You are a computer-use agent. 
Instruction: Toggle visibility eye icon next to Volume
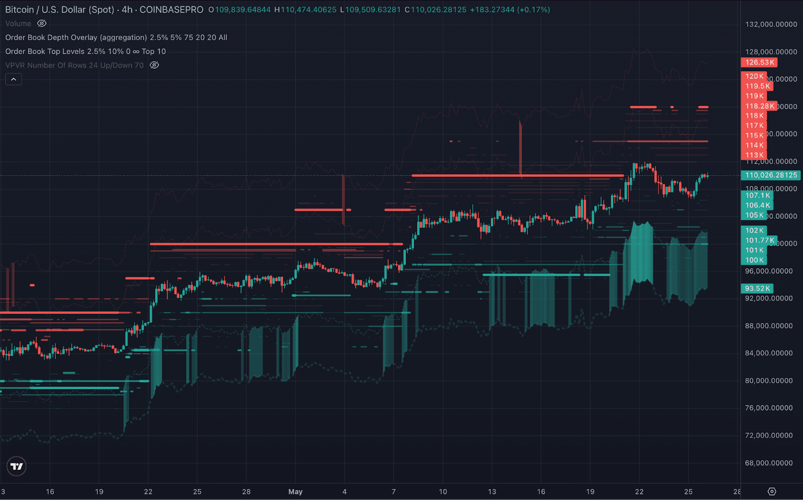[42, 24]
